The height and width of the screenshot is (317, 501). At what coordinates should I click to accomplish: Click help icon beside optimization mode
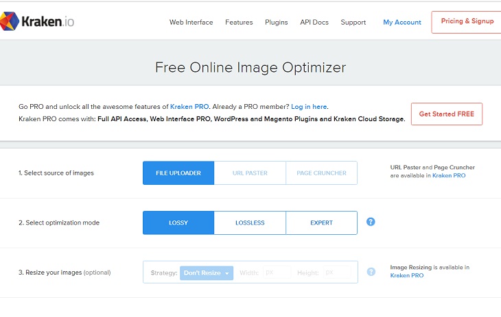click(x=371, y=222)
